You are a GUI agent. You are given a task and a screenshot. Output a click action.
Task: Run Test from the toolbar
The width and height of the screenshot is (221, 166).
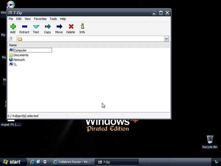[x=36, y=29]
